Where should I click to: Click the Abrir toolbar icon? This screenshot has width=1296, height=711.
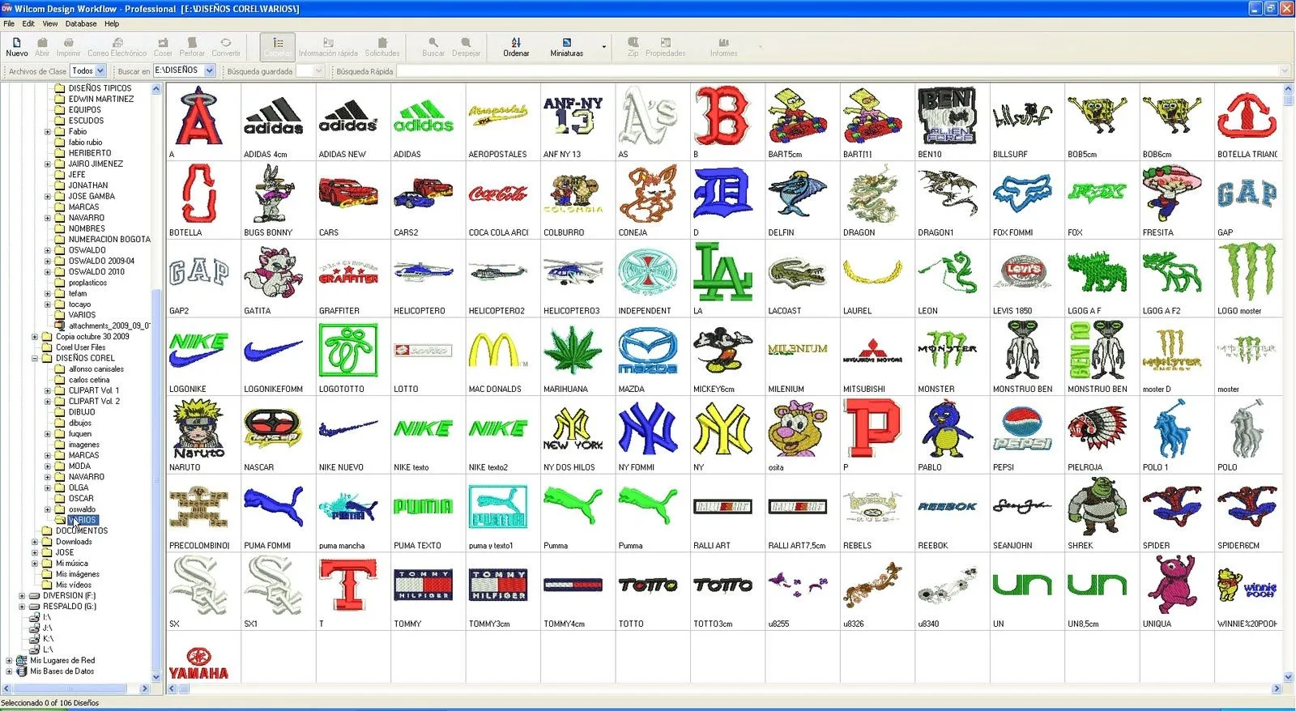(x=42, y=47)
